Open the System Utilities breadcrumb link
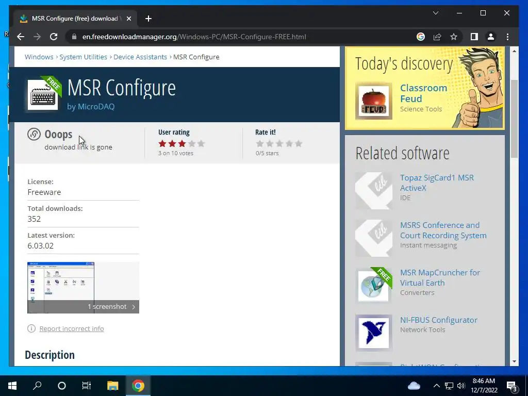 (x=83, y=57)
